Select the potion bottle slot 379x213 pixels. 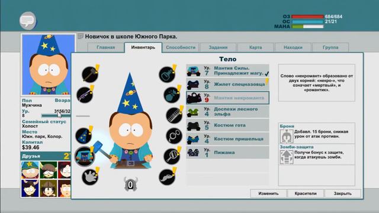[x=167, y=75]
